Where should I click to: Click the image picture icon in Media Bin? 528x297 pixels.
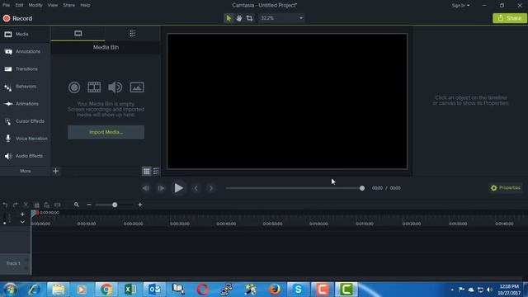click(137, 87)
